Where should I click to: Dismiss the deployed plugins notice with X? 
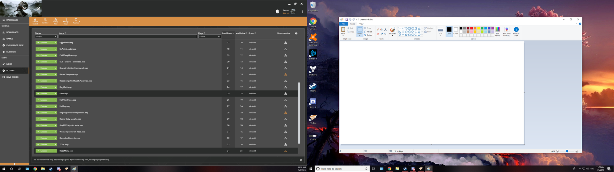coord(301,160)
